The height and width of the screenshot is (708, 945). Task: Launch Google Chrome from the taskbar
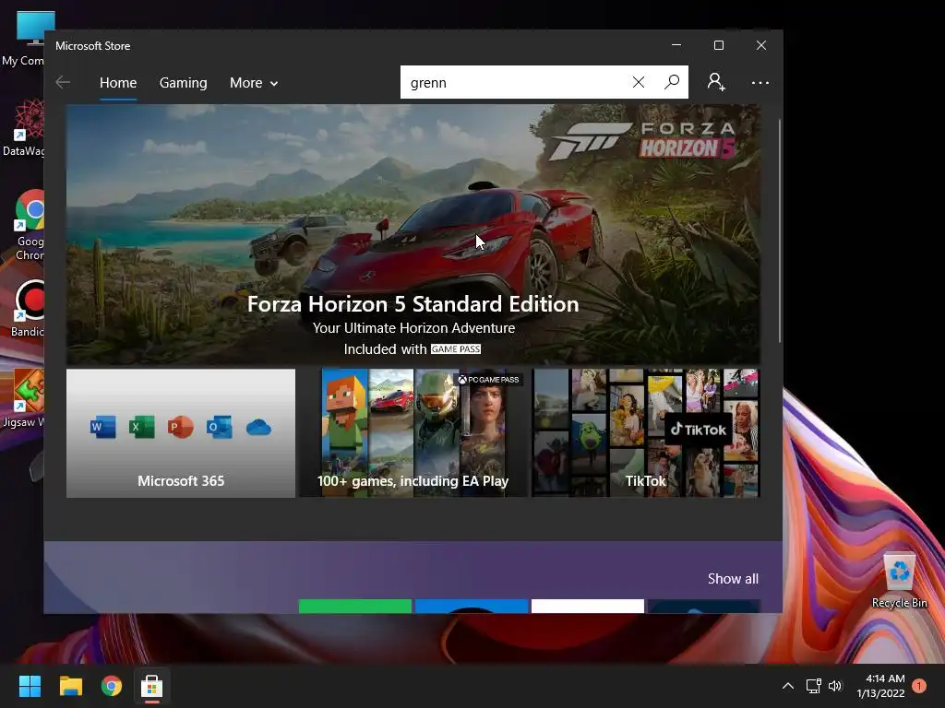(x=112, y=686)
